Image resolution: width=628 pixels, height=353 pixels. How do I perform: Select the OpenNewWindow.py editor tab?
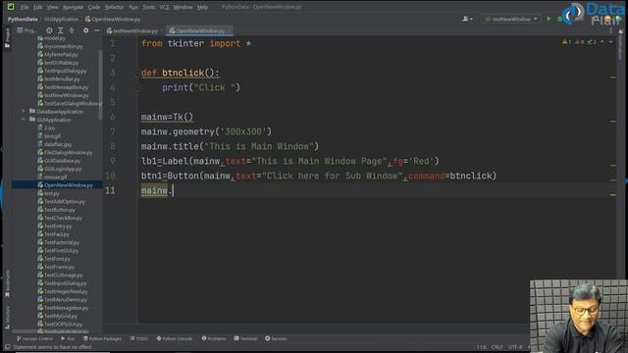pos(199,30)
